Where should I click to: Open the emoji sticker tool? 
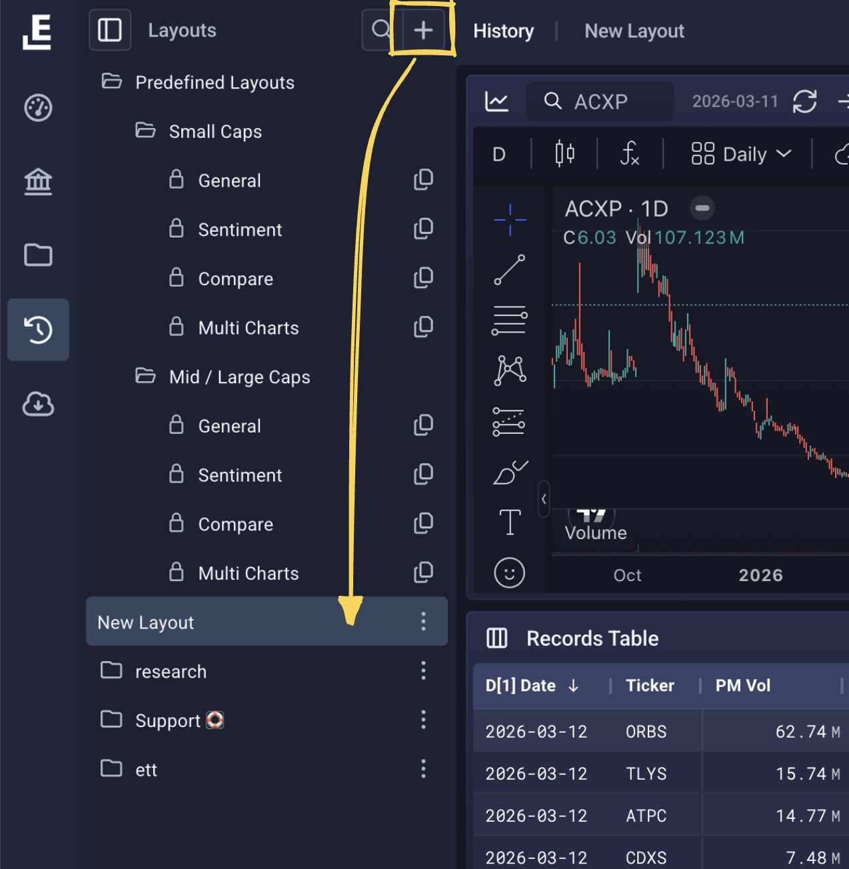tap(510, 573)
